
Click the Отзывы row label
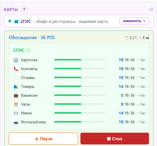coord(28,78)
